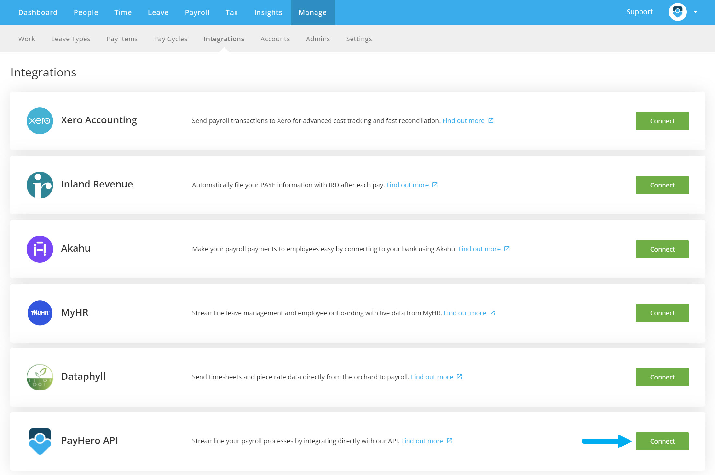Open external link icon in Xero row
This screenshot has height=475, width=715.
click(x=491, y=120)
